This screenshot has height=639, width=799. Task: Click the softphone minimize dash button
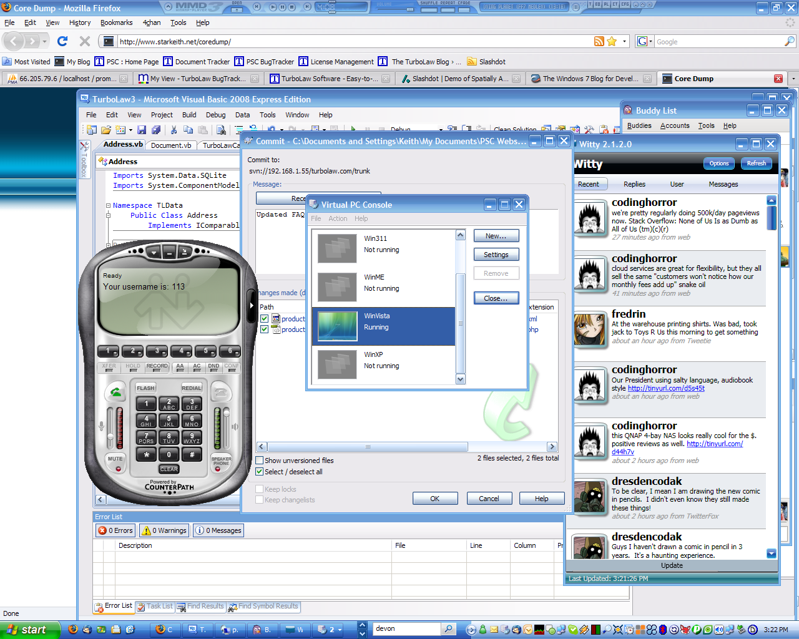169,252
